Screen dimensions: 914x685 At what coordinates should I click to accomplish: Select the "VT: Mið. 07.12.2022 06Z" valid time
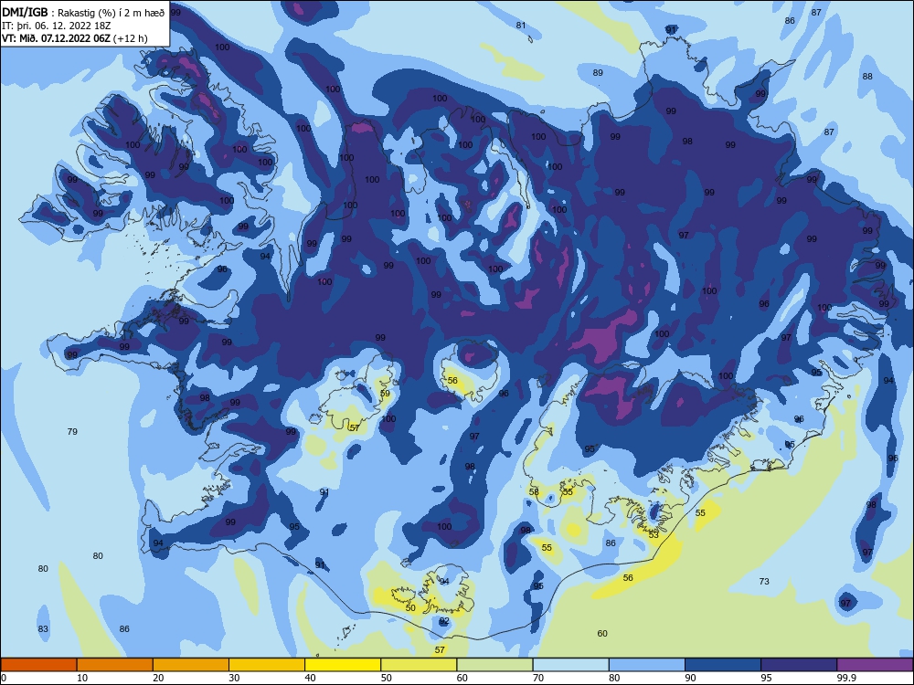[56, 38]
